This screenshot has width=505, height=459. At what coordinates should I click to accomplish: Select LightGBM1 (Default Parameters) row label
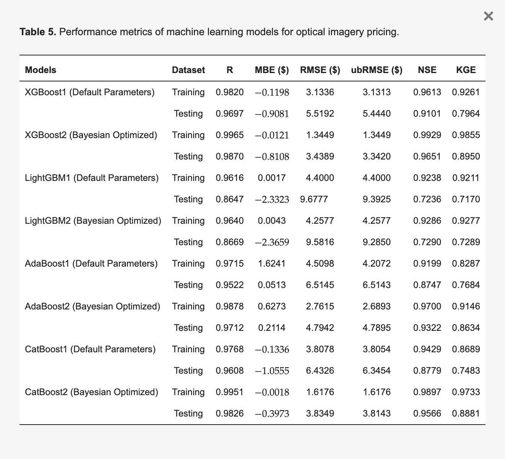(92, 178)
